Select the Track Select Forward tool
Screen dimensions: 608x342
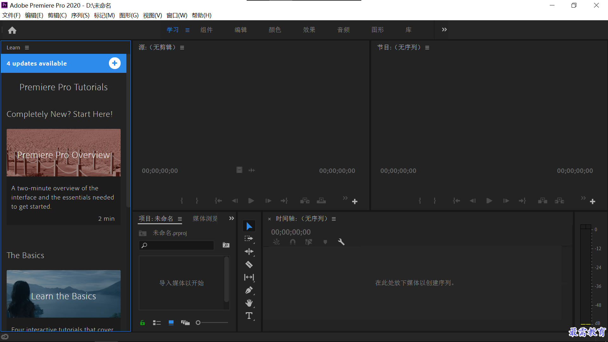click(x=249, y=238)
